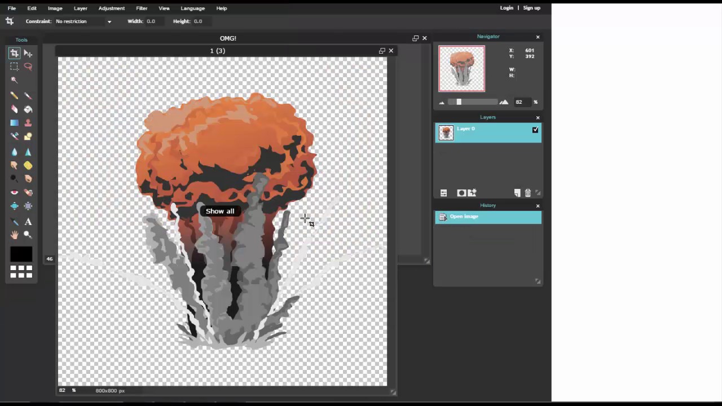Screen dimensions: 722x406
Task: Select the Burn hand tool
Action: 28,179
